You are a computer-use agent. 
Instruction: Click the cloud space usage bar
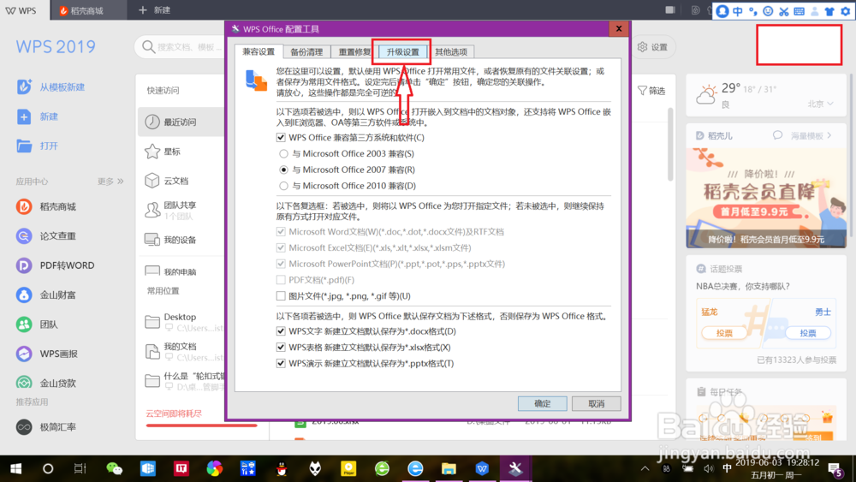coord(201,425)
